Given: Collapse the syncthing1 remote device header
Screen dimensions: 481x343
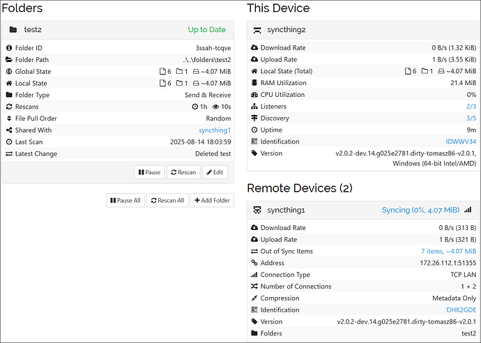Looking at the screenshot, I should tap(364, 210).
